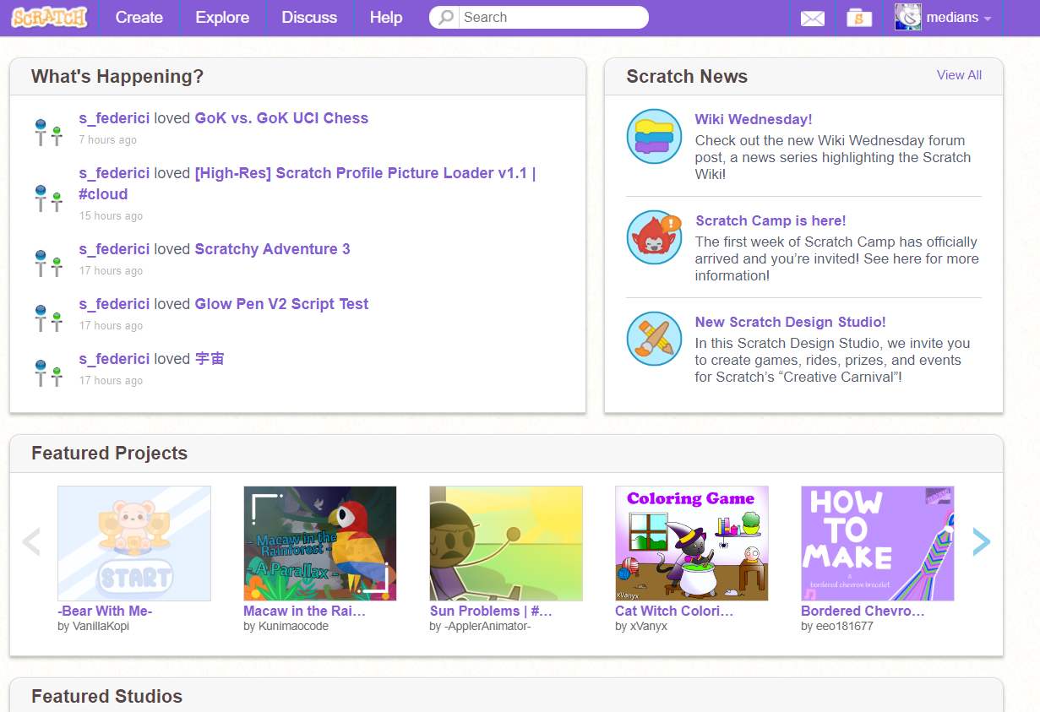Open My Stuff with the folder icon

pos(859,18)
